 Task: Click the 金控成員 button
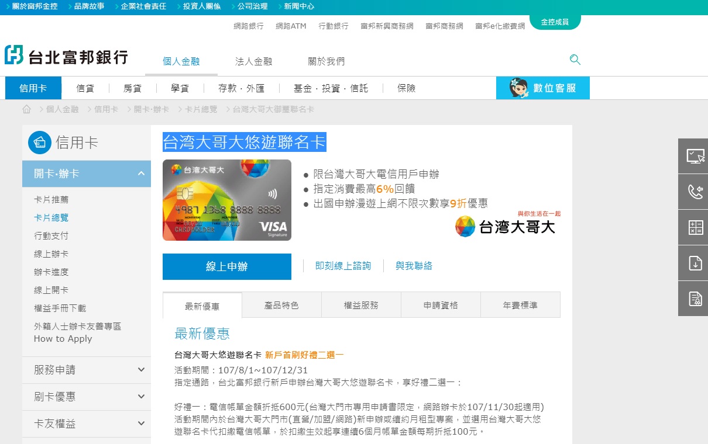tap(555, 22)
